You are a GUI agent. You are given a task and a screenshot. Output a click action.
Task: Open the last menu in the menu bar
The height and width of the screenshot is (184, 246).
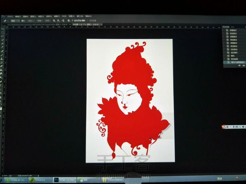click(x=88, y=16)
